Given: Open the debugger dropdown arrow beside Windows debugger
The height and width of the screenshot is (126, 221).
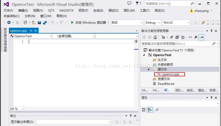Looking at the screenshot, I should [x=108, y=22].
